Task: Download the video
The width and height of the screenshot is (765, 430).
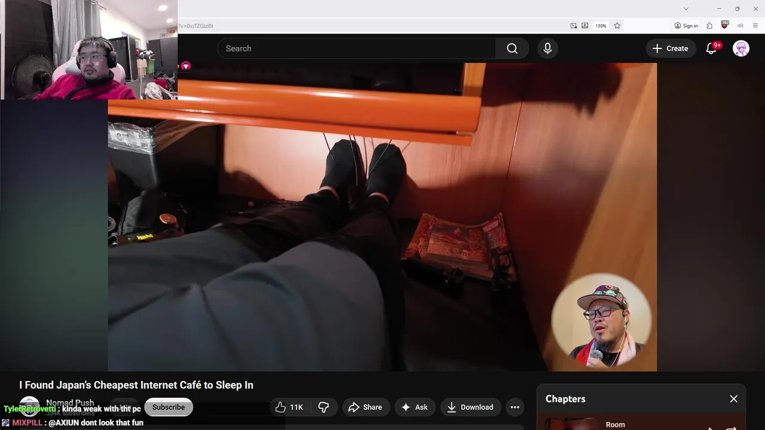Action: tap(470, 407)
